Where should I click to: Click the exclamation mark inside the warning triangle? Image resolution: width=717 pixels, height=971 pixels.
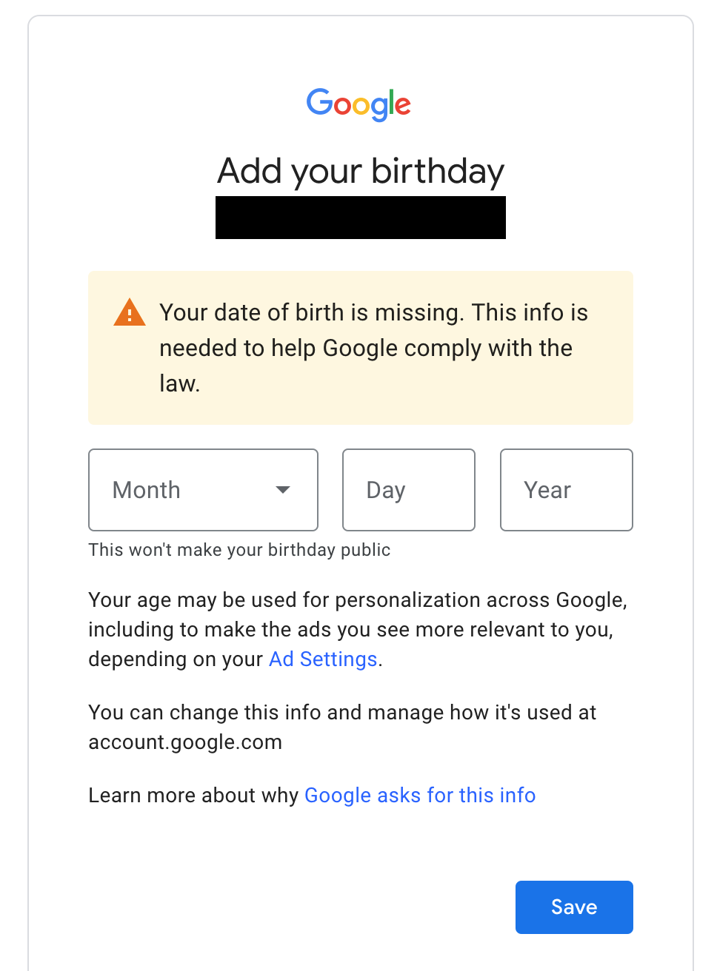pos(129,314)
